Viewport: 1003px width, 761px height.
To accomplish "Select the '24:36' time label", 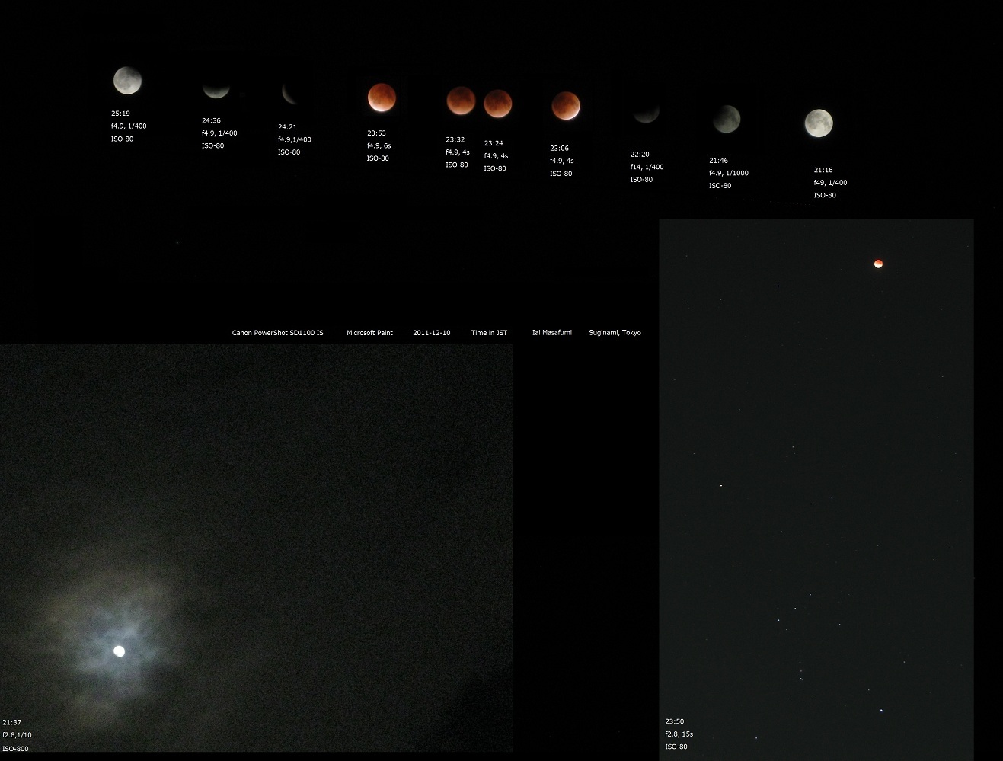I will pyautogui.click(x=211, y=120).
